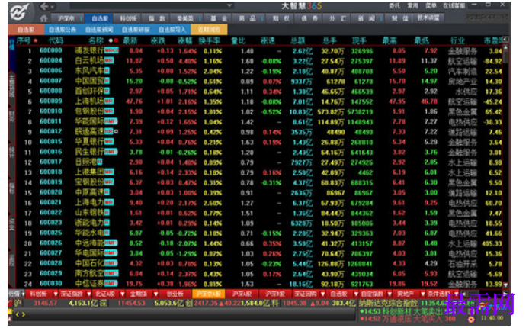Click the table scroll-down arrow
The width and height of the screenshot is (529, 328).
505,285
